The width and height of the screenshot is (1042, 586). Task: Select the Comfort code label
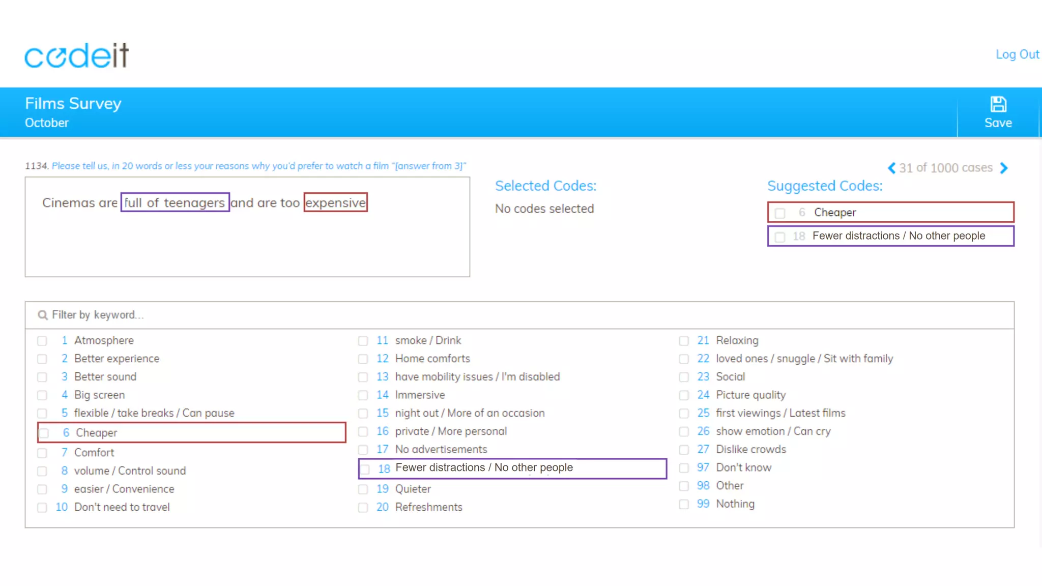tap(94, 453)
